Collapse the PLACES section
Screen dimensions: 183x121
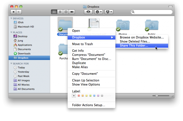(x=11, y=32)
